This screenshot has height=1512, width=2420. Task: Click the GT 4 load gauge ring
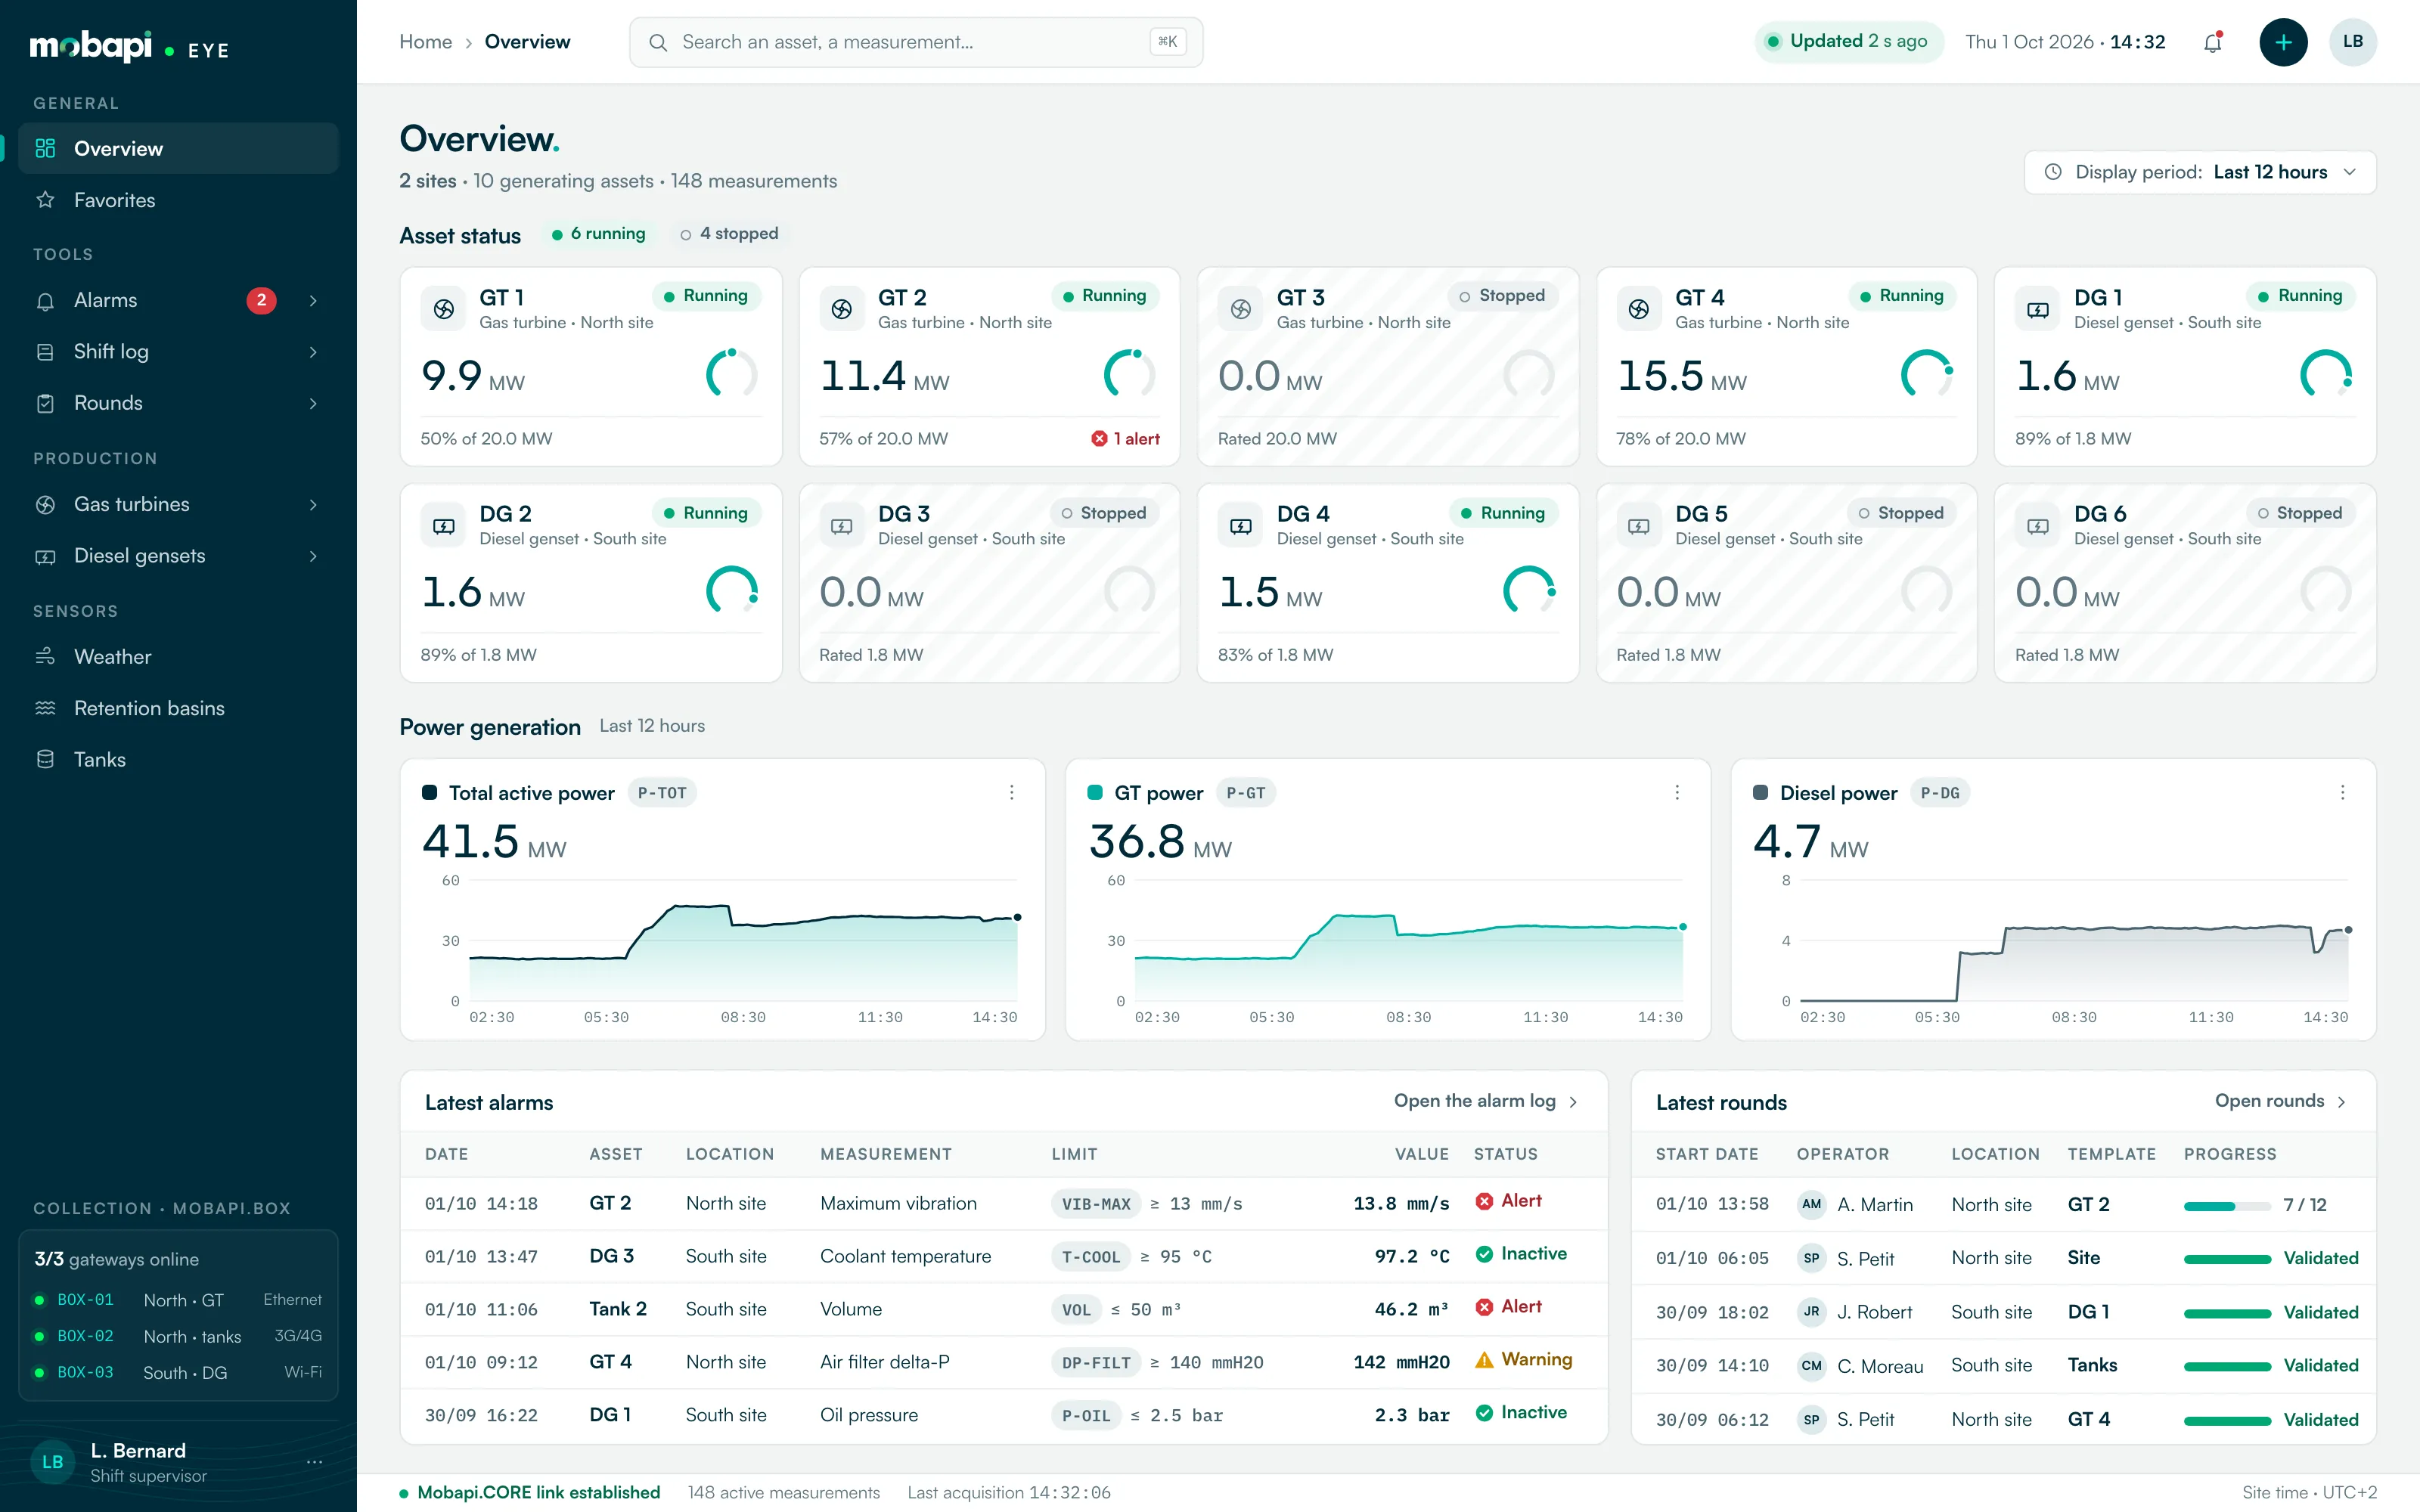tap(1926, 375)
